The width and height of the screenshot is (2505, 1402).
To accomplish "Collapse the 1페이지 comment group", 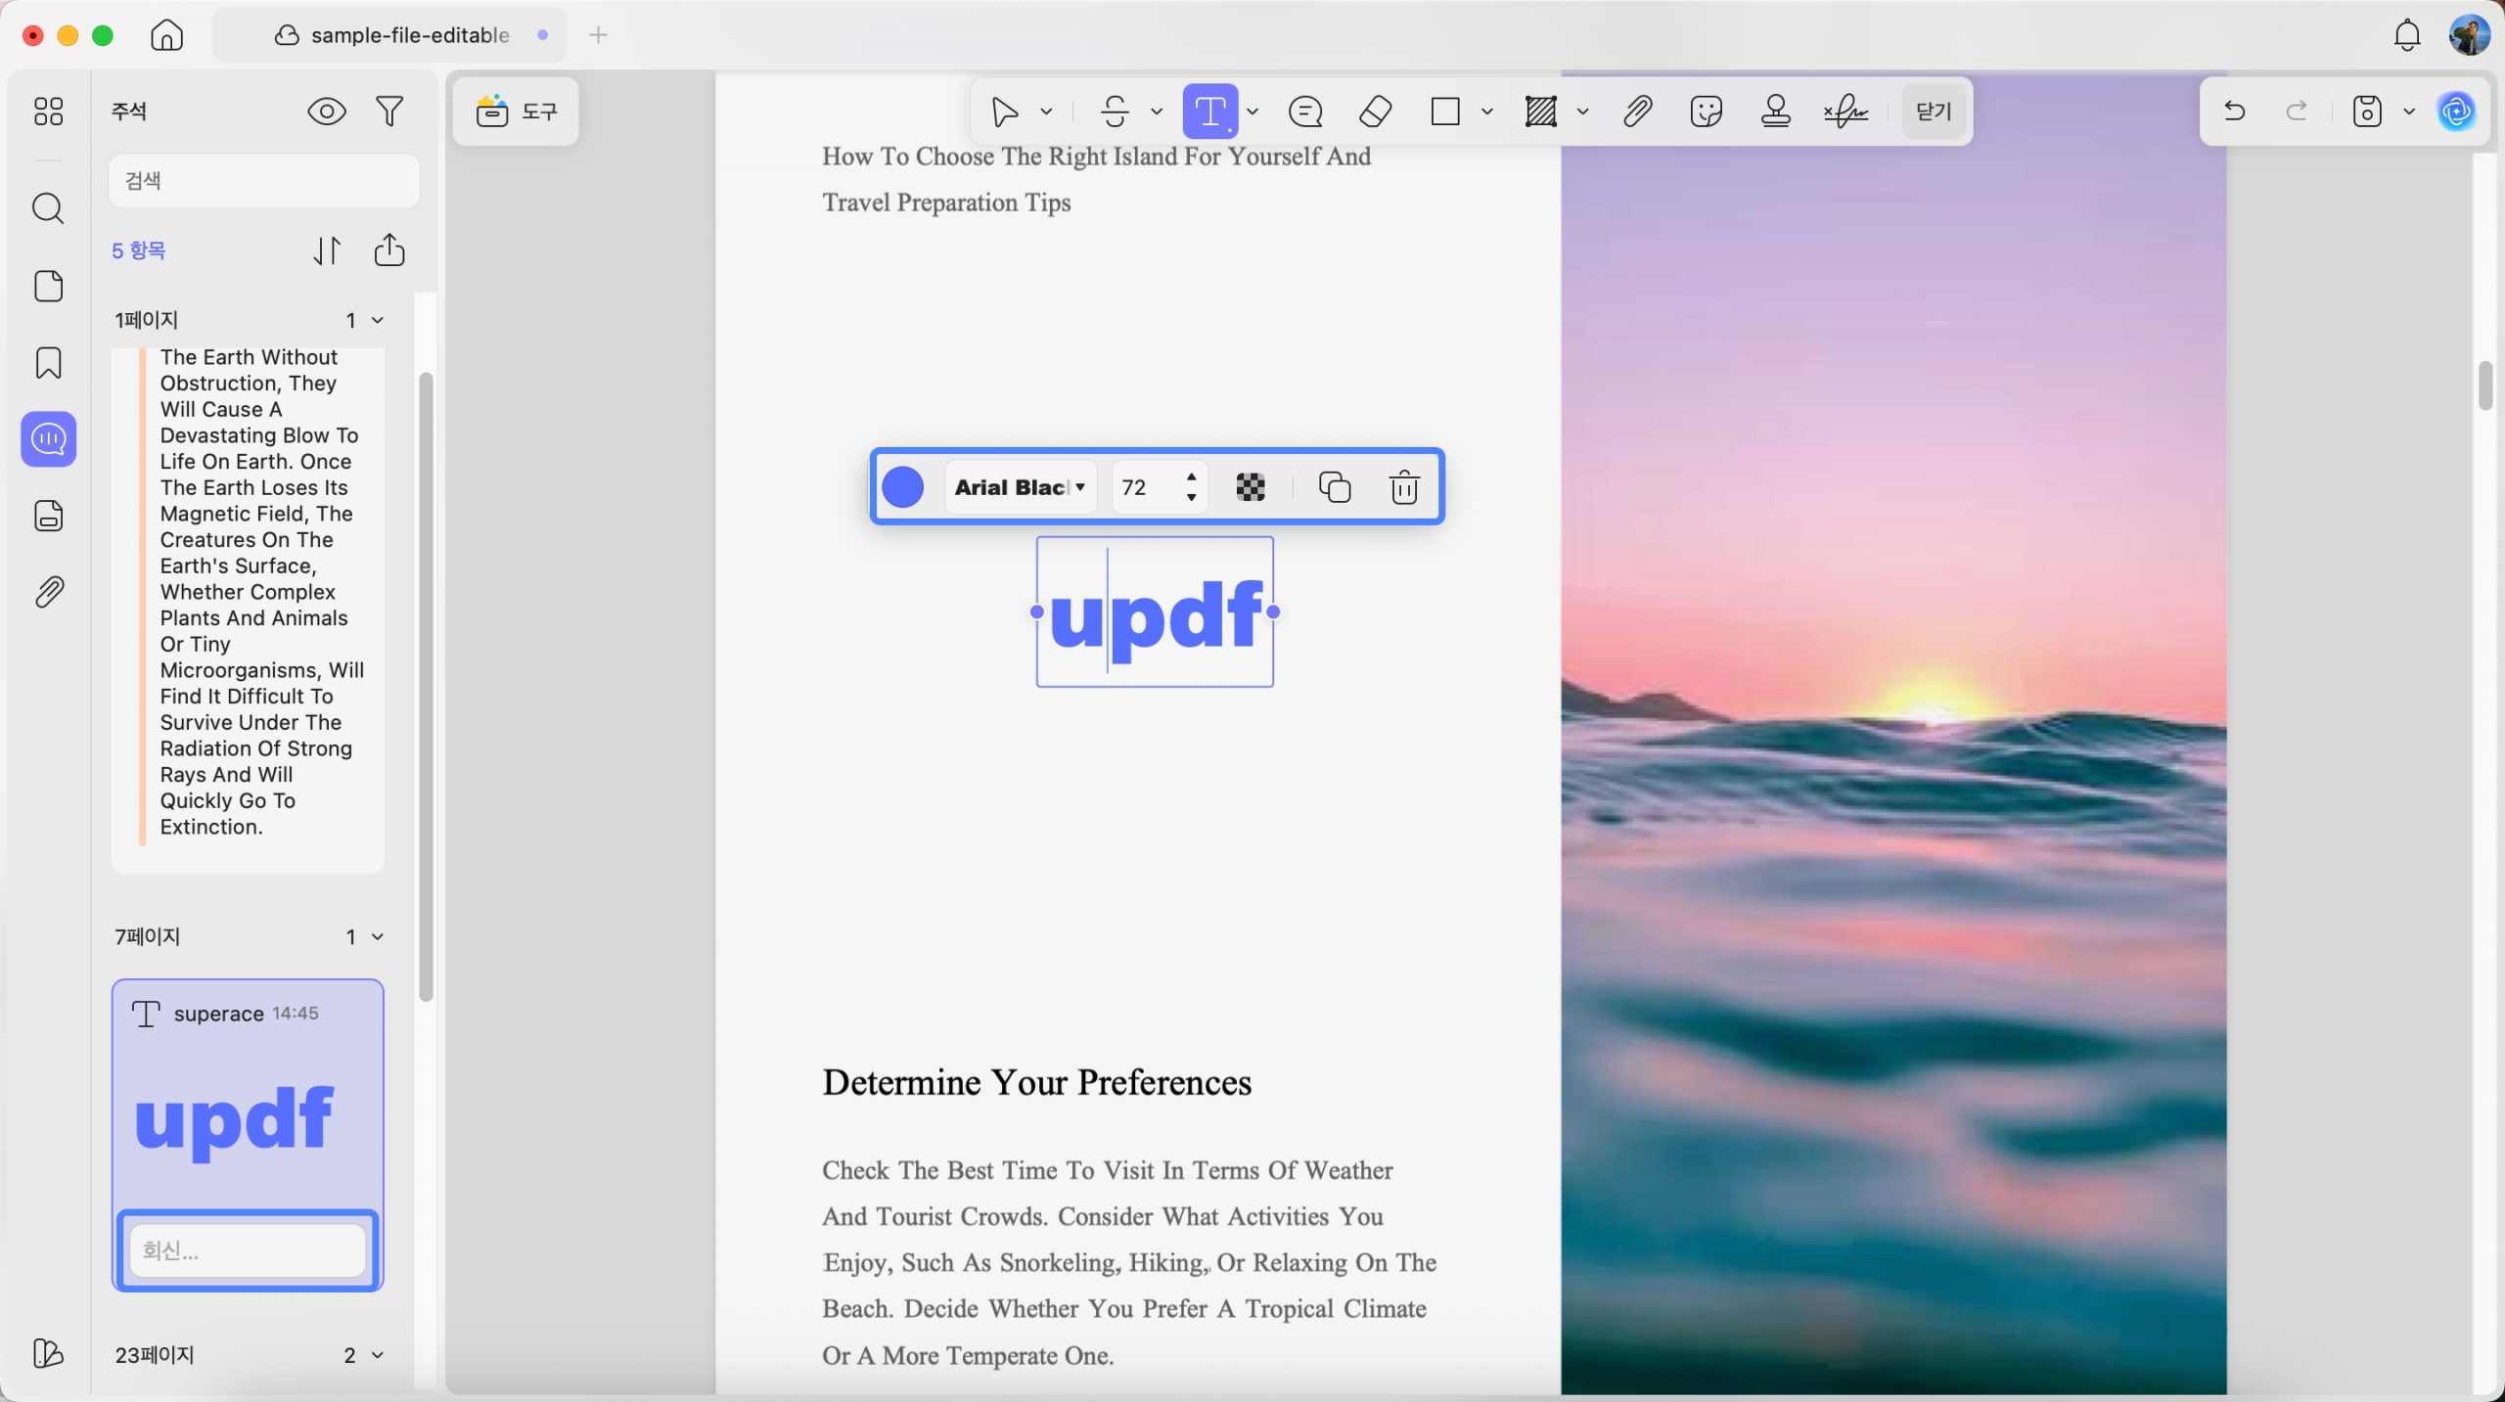I will 378,320.
